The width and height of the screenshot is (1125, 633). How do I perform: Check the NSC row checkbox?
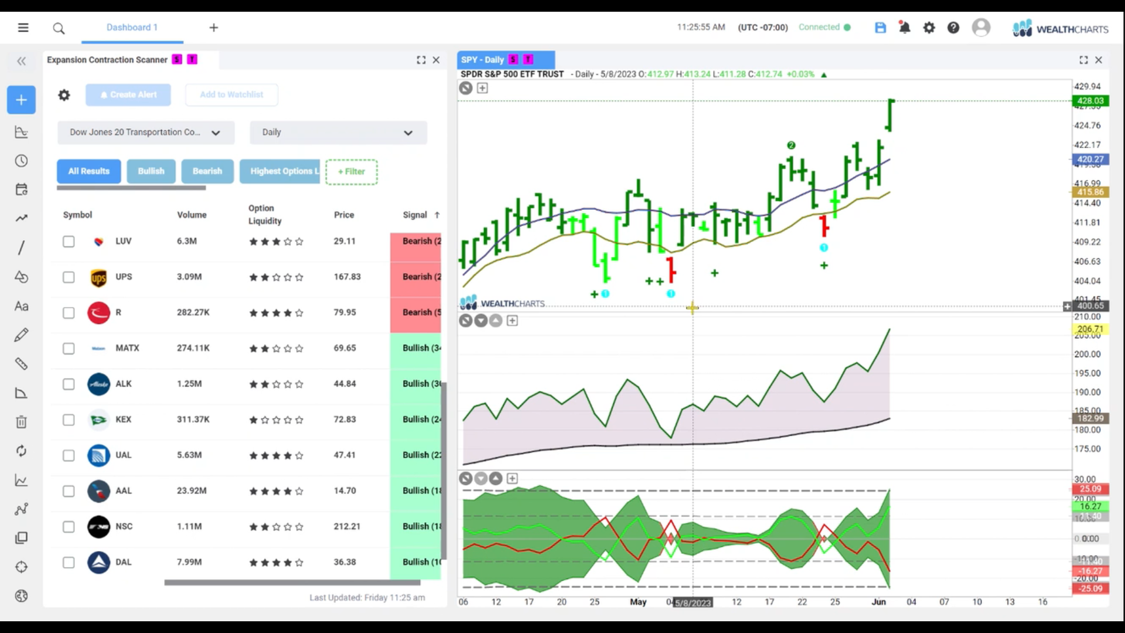tap(69, 527)
